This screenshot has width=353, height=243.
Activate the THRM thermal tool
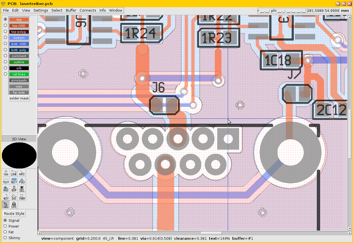tap(22, 197)
